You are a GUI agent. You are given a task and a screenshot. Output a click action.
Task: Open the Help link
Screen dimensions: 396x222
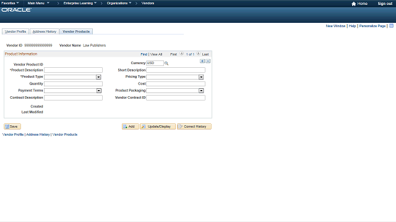tap(352, 26)
